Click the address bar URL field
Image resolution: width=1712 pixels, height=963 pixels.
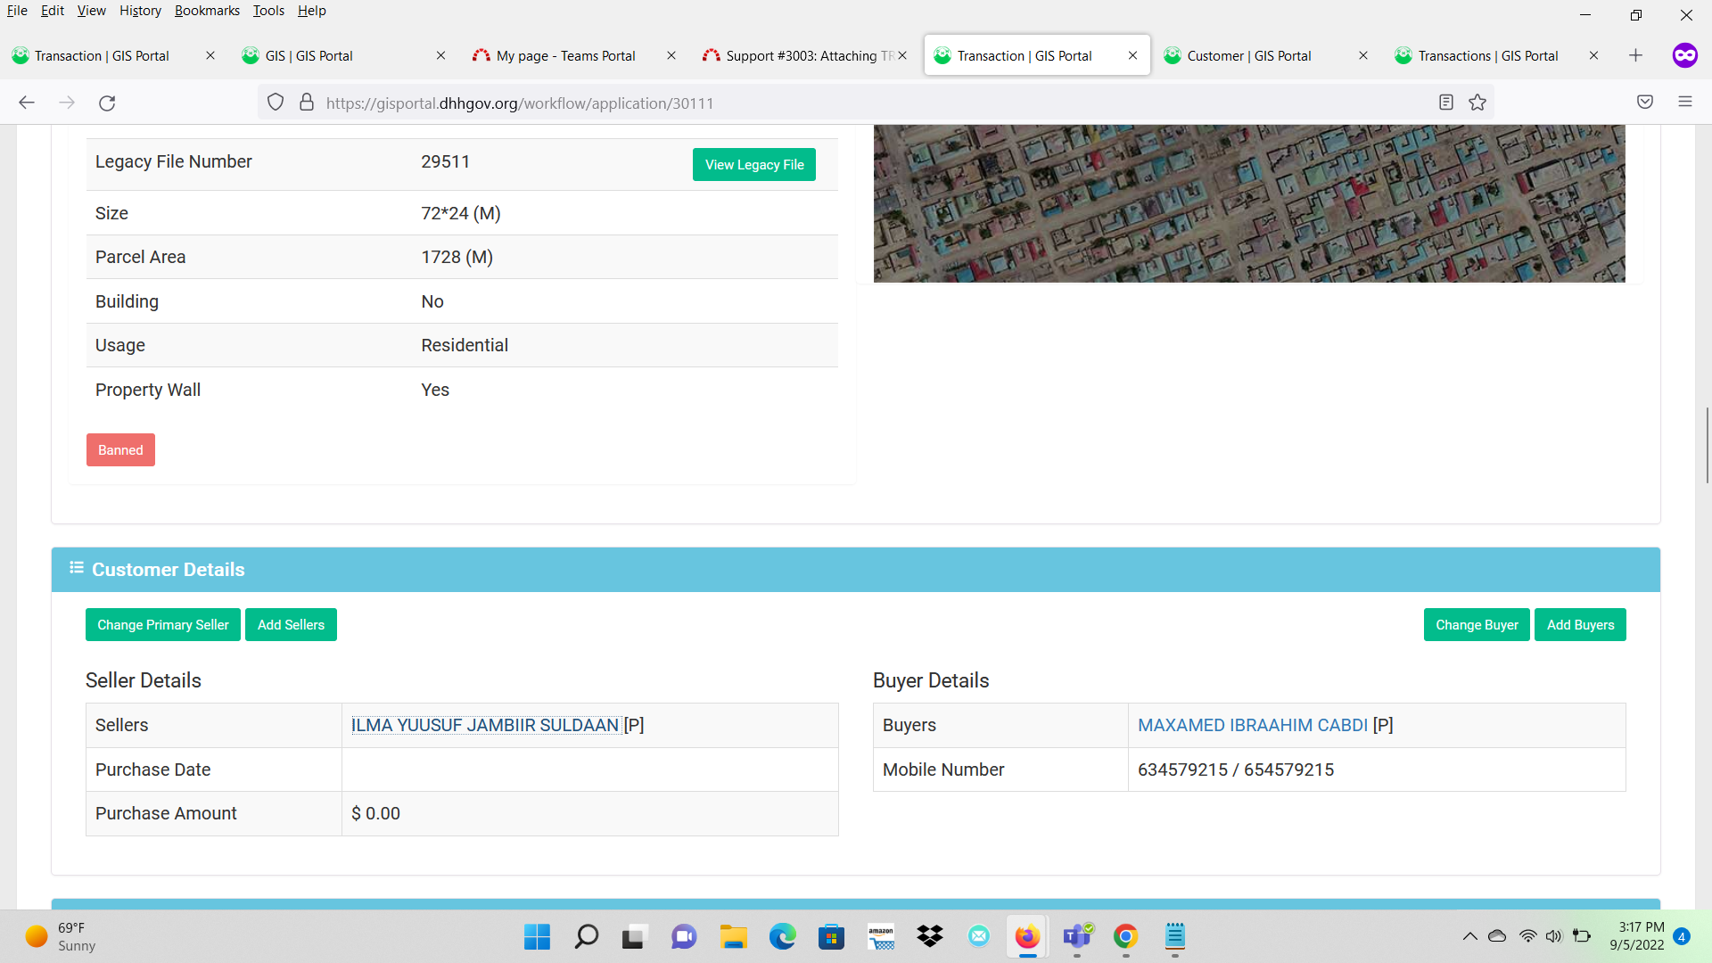pos(874,103)
